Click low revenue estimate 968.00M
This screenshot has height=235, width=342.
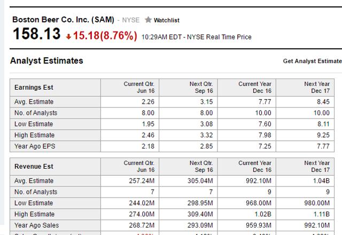(x=259, y=203)
